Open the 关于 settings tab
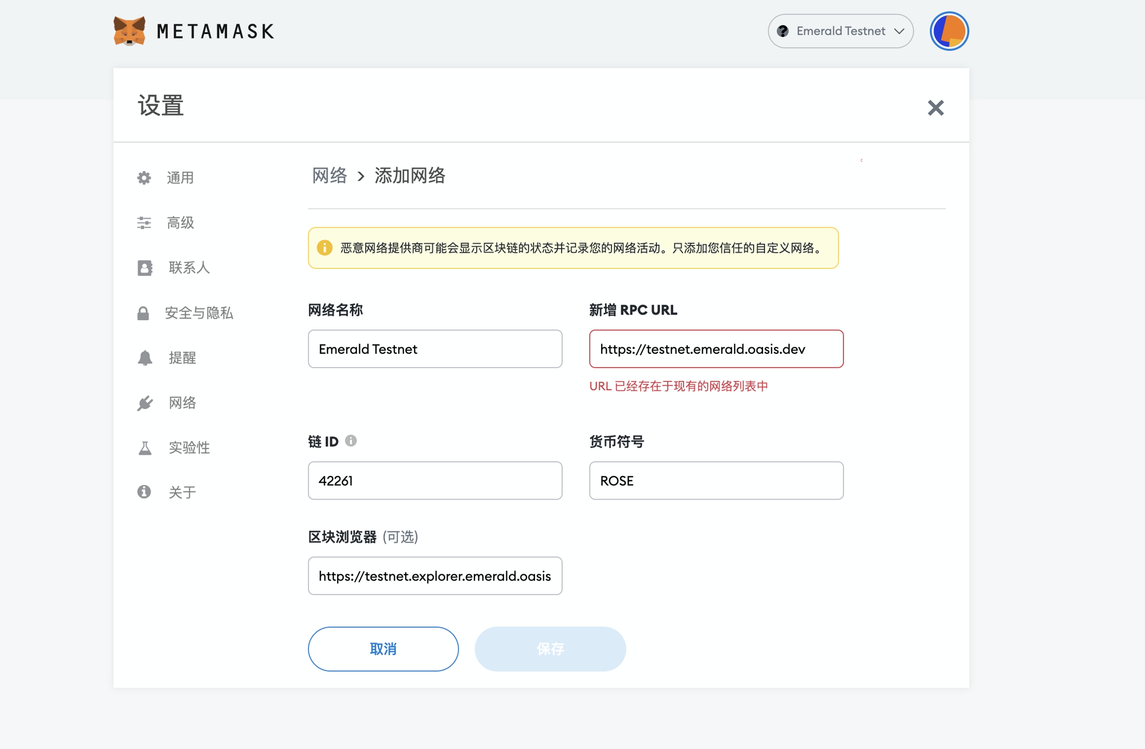Viewport: 1145px width, 749px height. point(182,492)
